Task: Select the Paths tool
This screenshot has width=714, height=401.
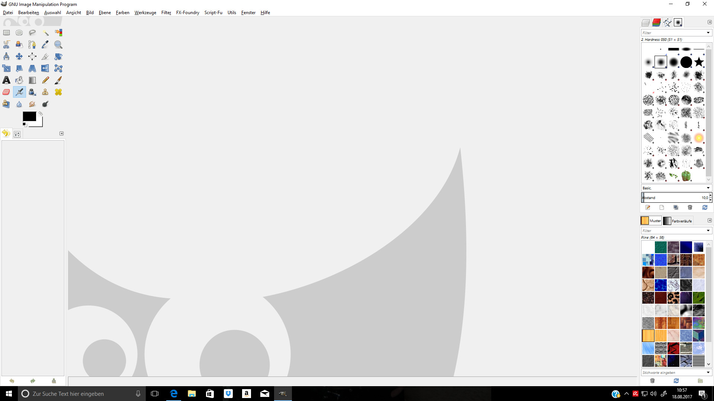Action: click(x=32, y=45)
